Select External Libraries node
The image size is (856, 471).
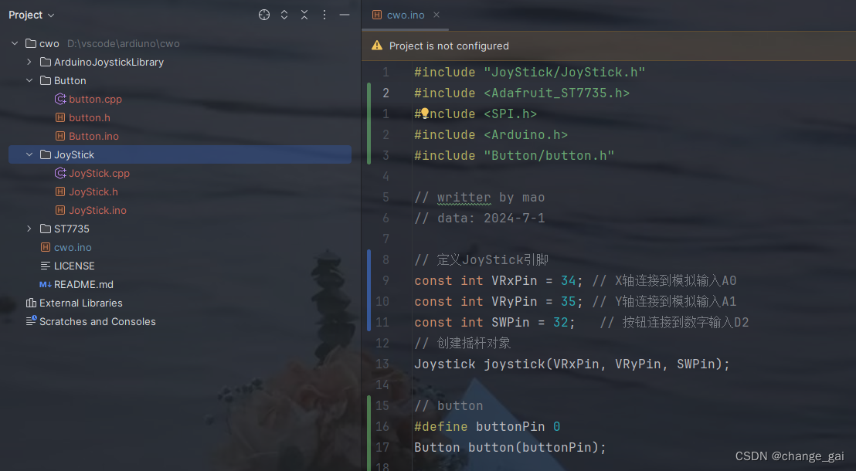pos(81,303)
